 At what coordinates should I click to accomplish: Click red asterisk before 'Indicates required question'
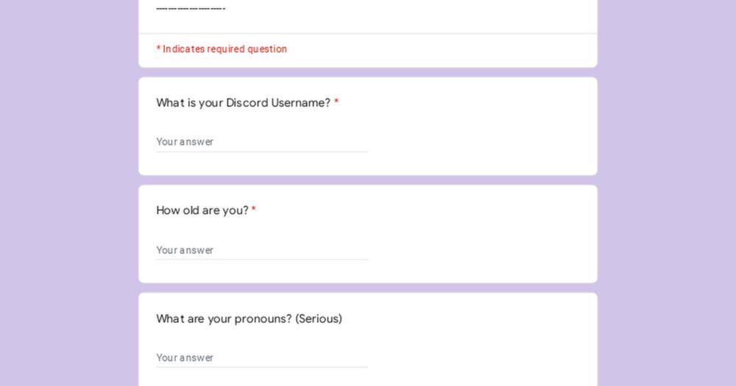pos(159,48)
